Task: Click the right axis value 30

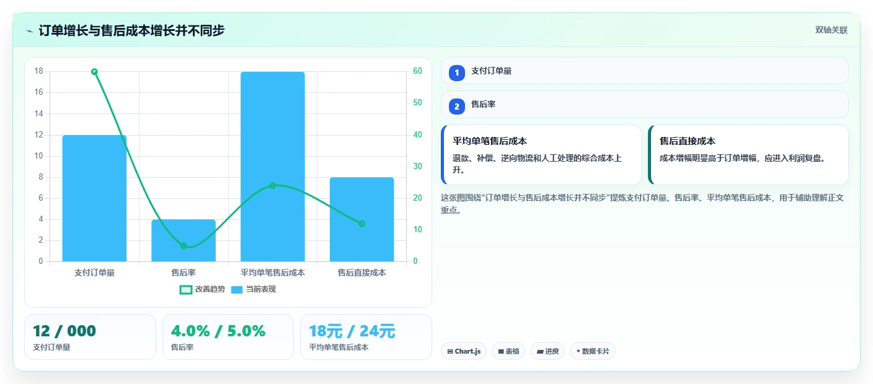Action: (418, 167)
